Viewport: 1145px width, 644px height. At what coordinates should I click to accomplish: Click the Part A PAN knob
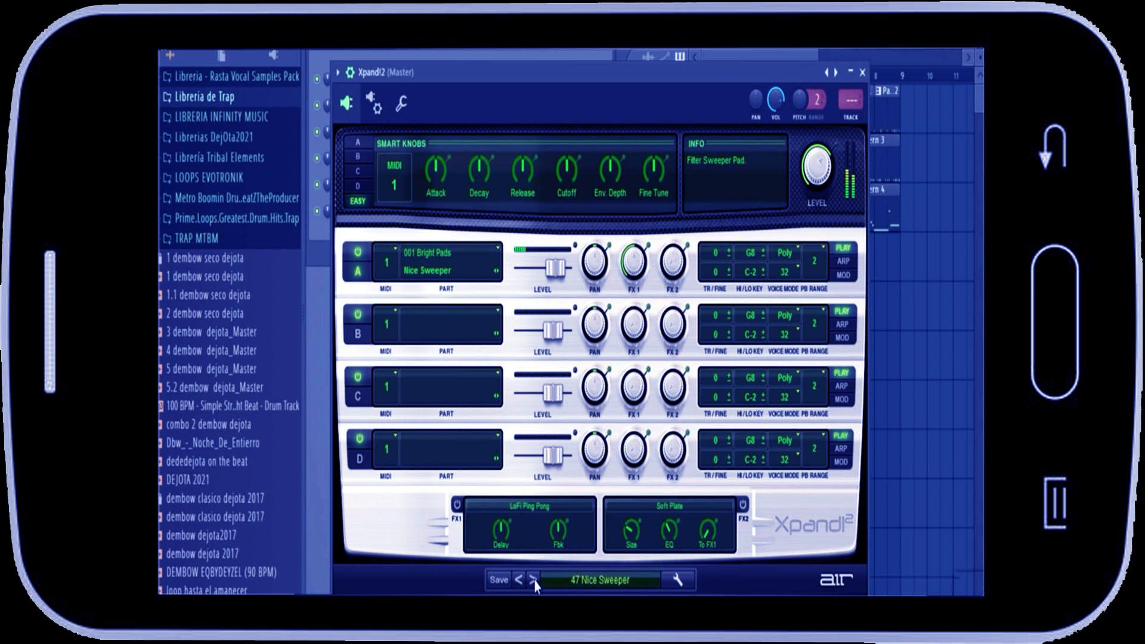[x=595, y=261]
